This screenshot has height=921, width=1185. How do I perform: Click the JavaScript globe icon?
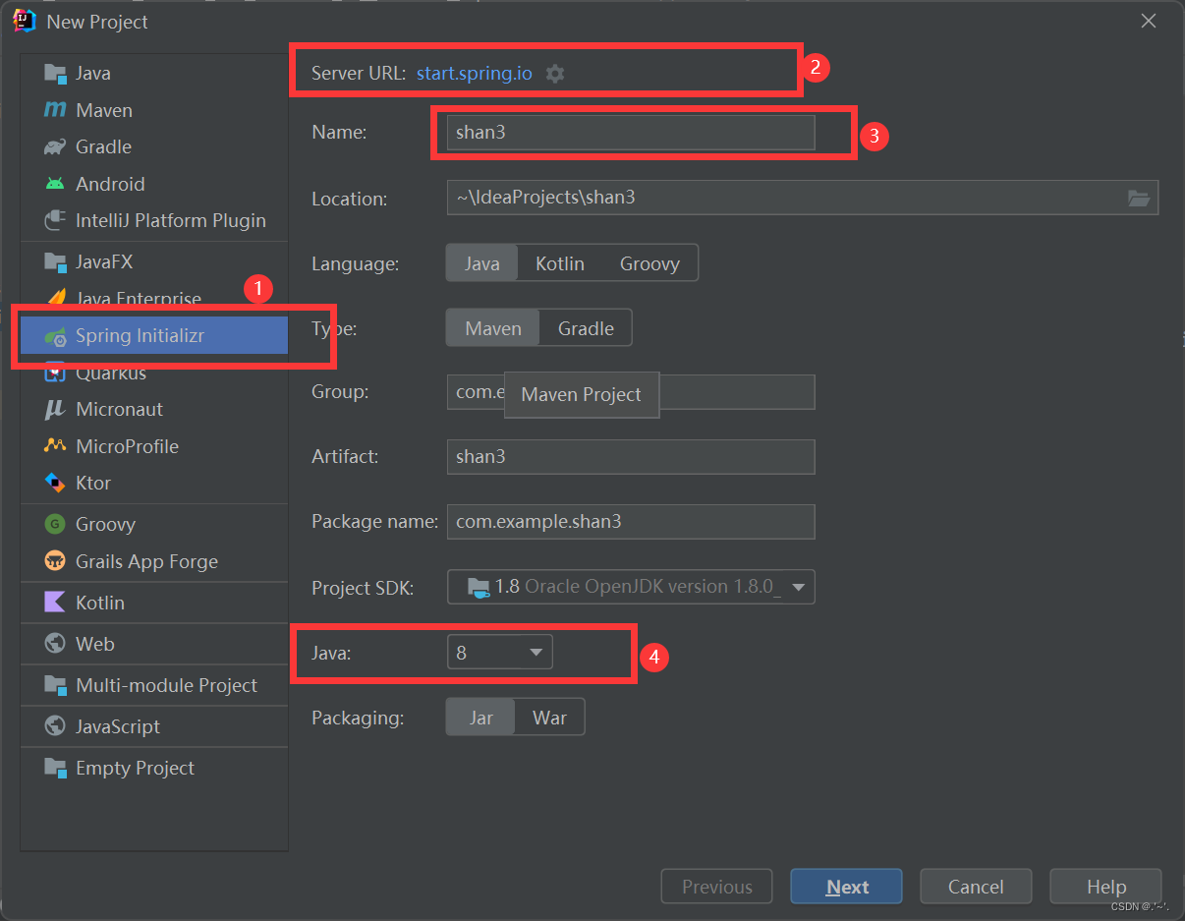[55, 726]
